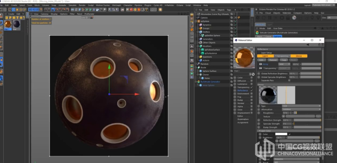337x163 pixels.
Task: Collapse the Boole tree node
Action: pyautogui.click(x=196, y=67)
